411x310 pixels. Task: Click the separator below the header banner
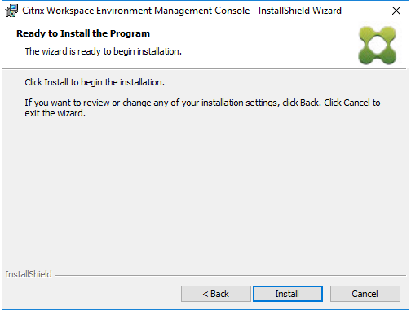coord(205,69)
